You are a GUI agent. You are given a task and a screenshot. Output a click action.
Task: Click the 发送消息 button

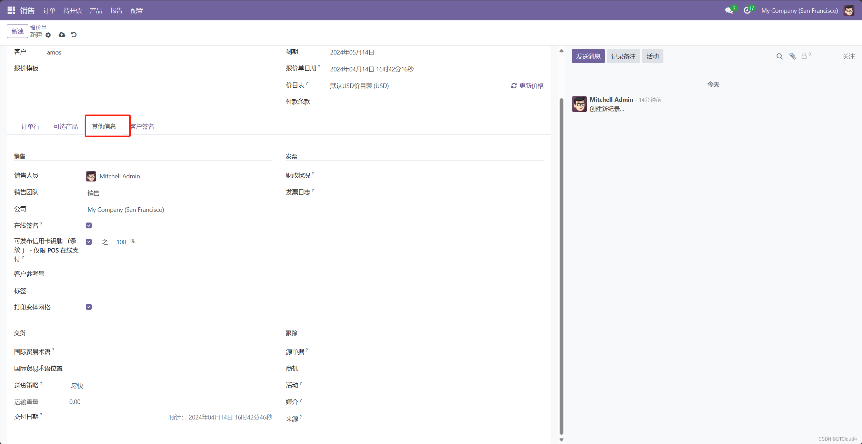point(588,56)
